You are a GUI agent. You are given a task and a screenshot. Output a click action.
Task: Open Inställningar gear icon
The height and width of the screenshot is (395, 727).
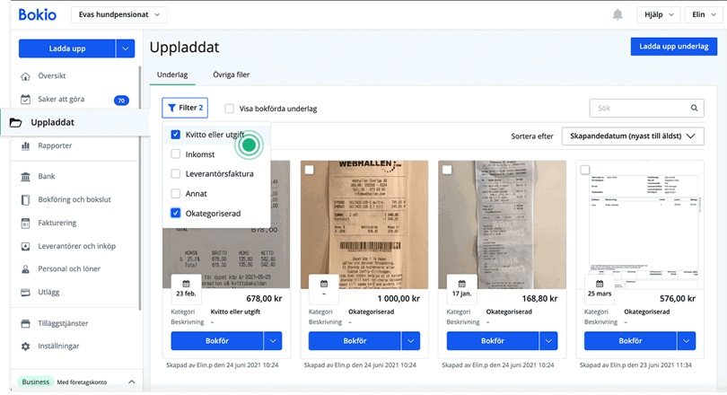25,346
